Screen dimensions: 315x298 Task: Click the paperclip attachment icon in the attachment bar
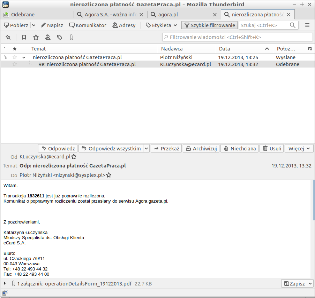(x=14, y=284)
